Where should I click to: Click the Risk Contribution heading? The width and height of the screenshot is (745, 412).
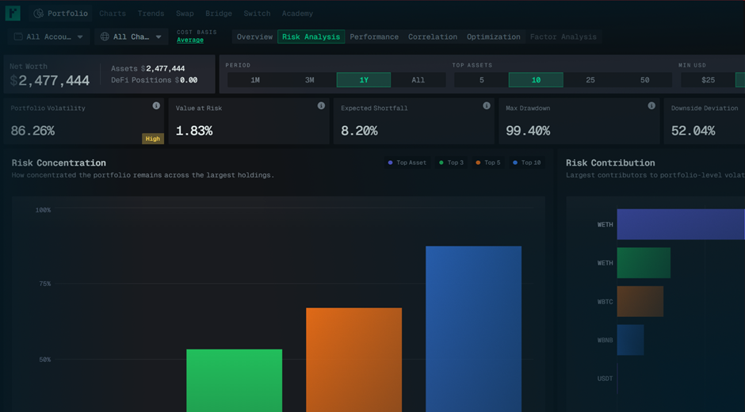(610, 162)
